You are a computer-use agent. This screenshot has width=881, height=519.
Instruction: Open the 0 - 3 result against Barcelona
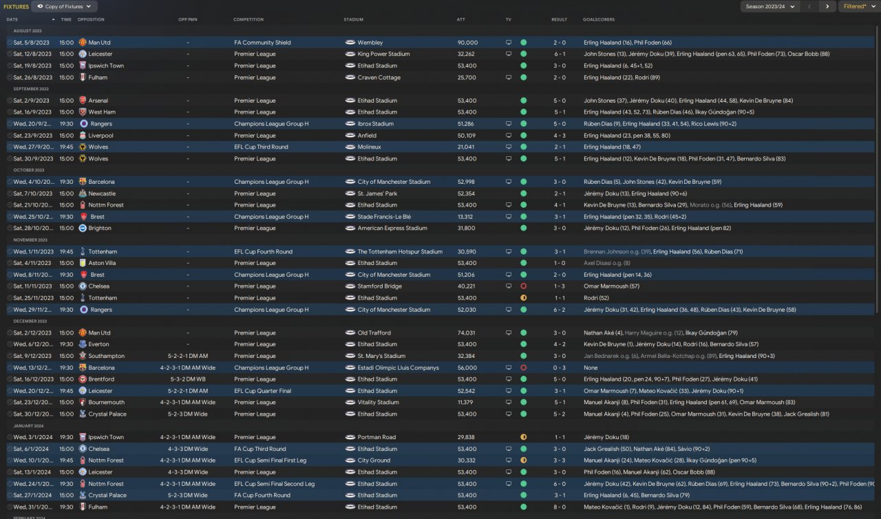(560, 368)
